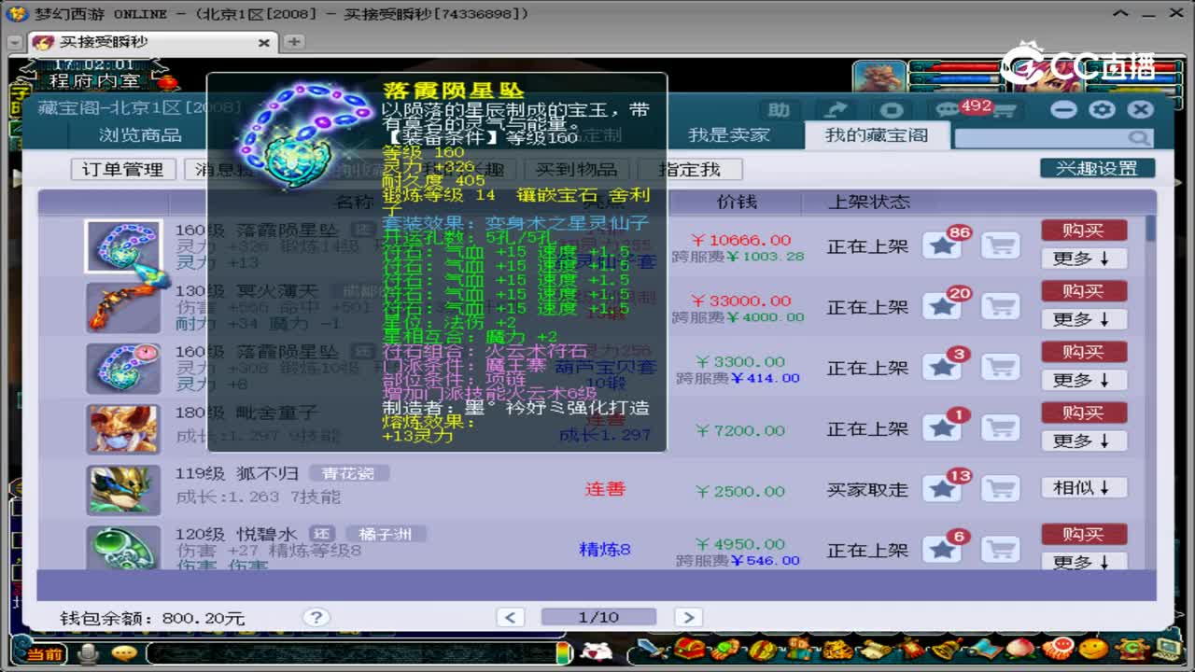Favorite star for ¥10666.00 item

[943, 245]
